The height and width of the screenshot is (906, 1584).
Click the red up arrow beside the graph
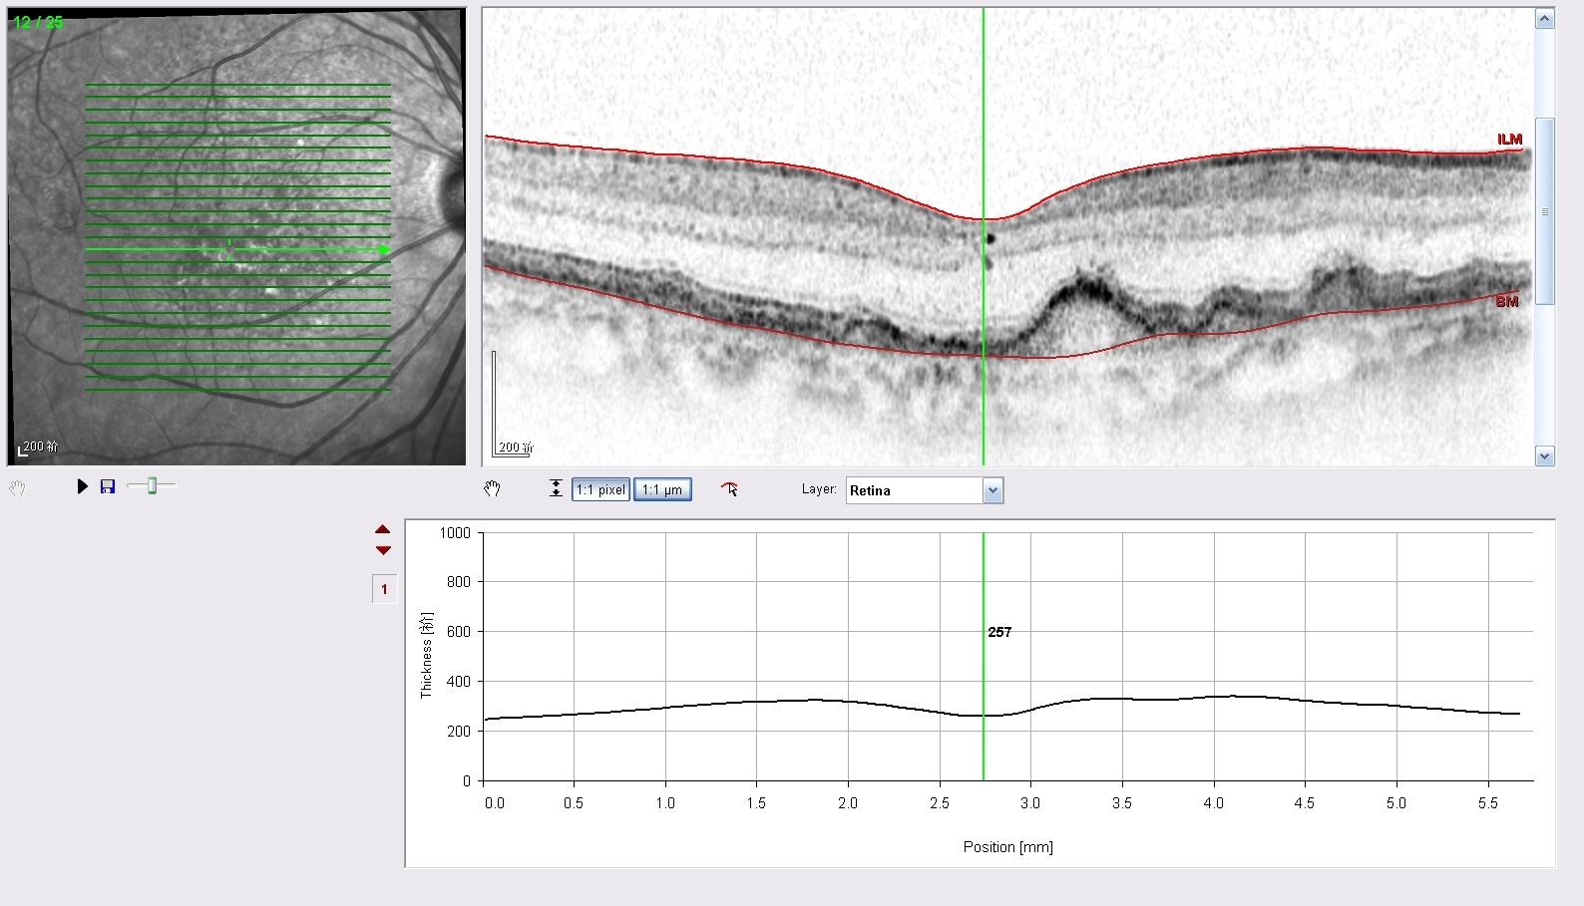click(383, 529)
